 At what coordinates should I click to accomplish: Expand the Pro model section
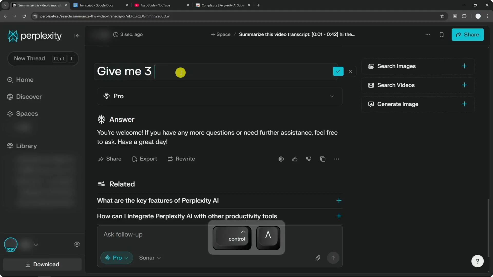coord(331,96)
